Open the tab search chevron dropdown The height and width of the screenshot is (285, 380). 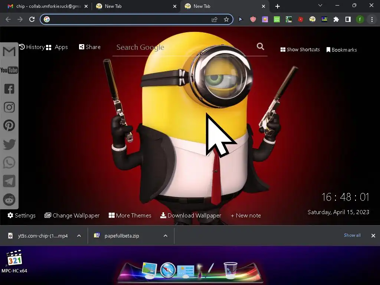pyautogui.click(x=320, y=5)
